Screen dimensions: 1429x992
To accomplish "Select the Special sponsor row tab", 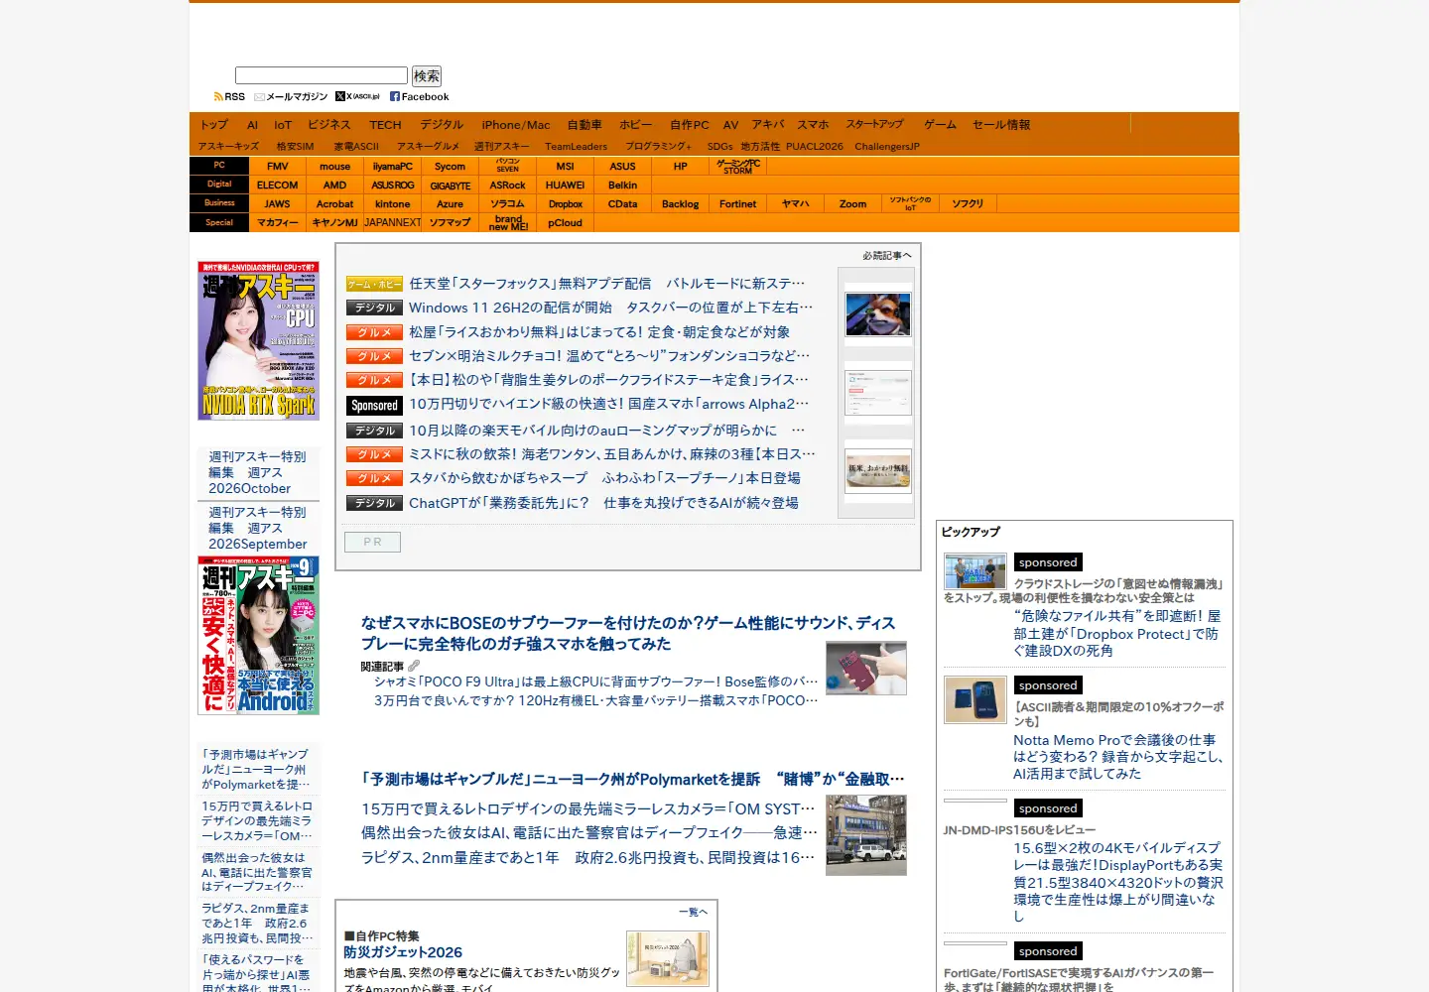I will (219, 222).
